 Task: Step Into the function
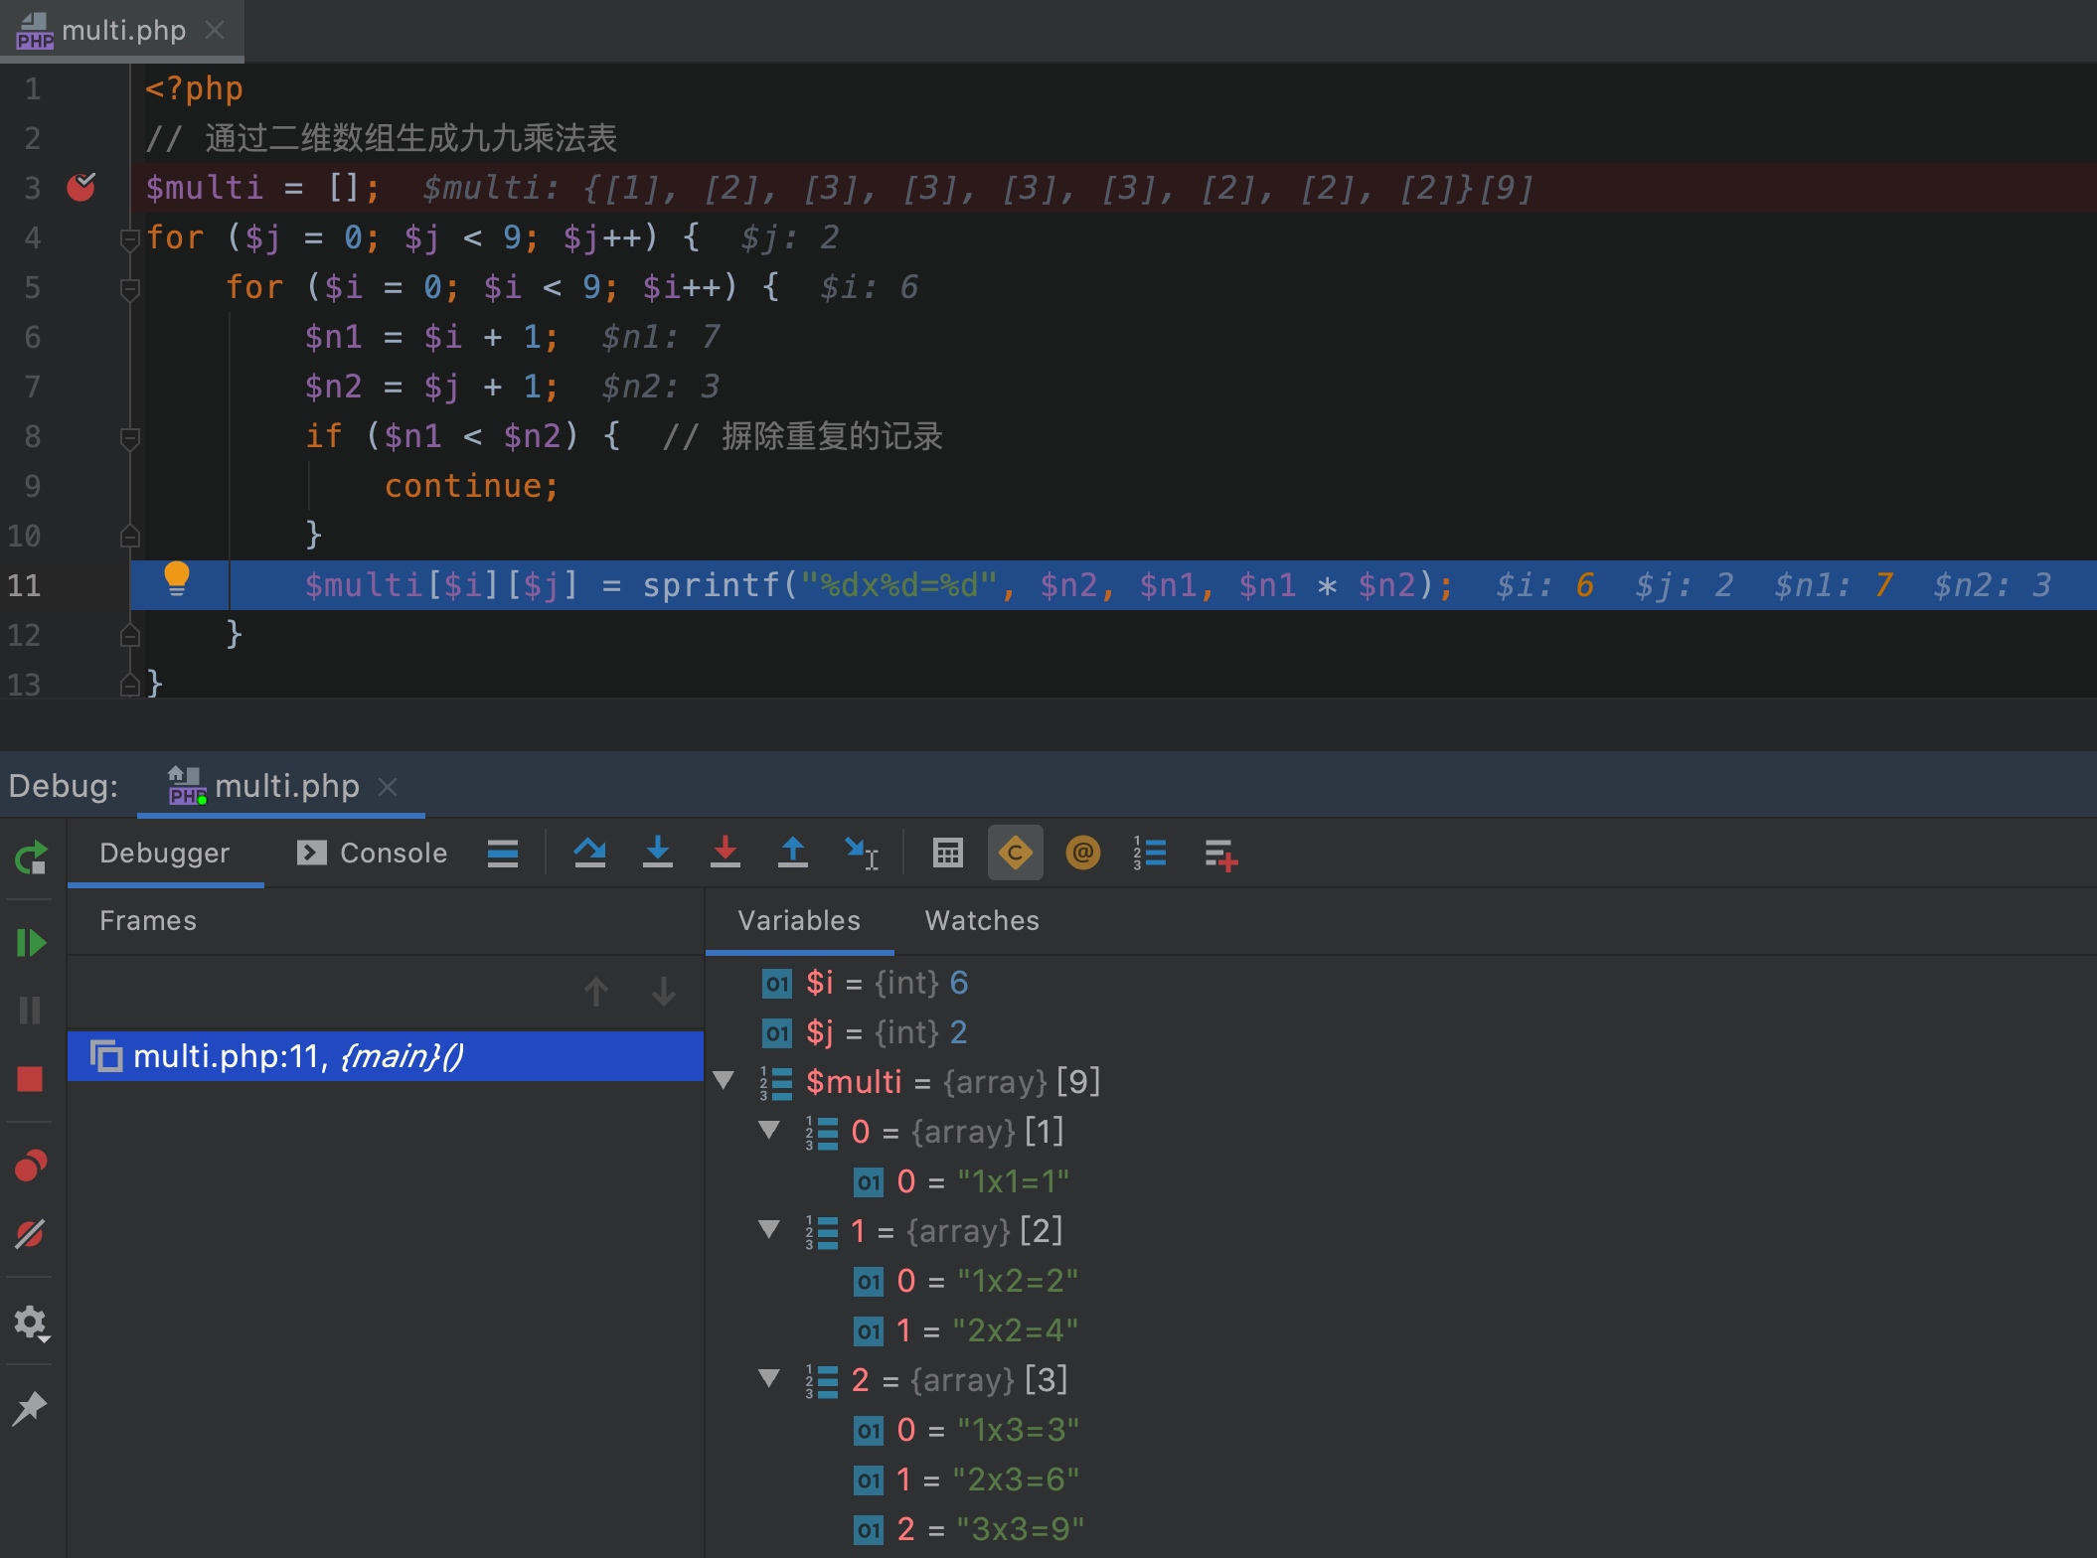658,854
